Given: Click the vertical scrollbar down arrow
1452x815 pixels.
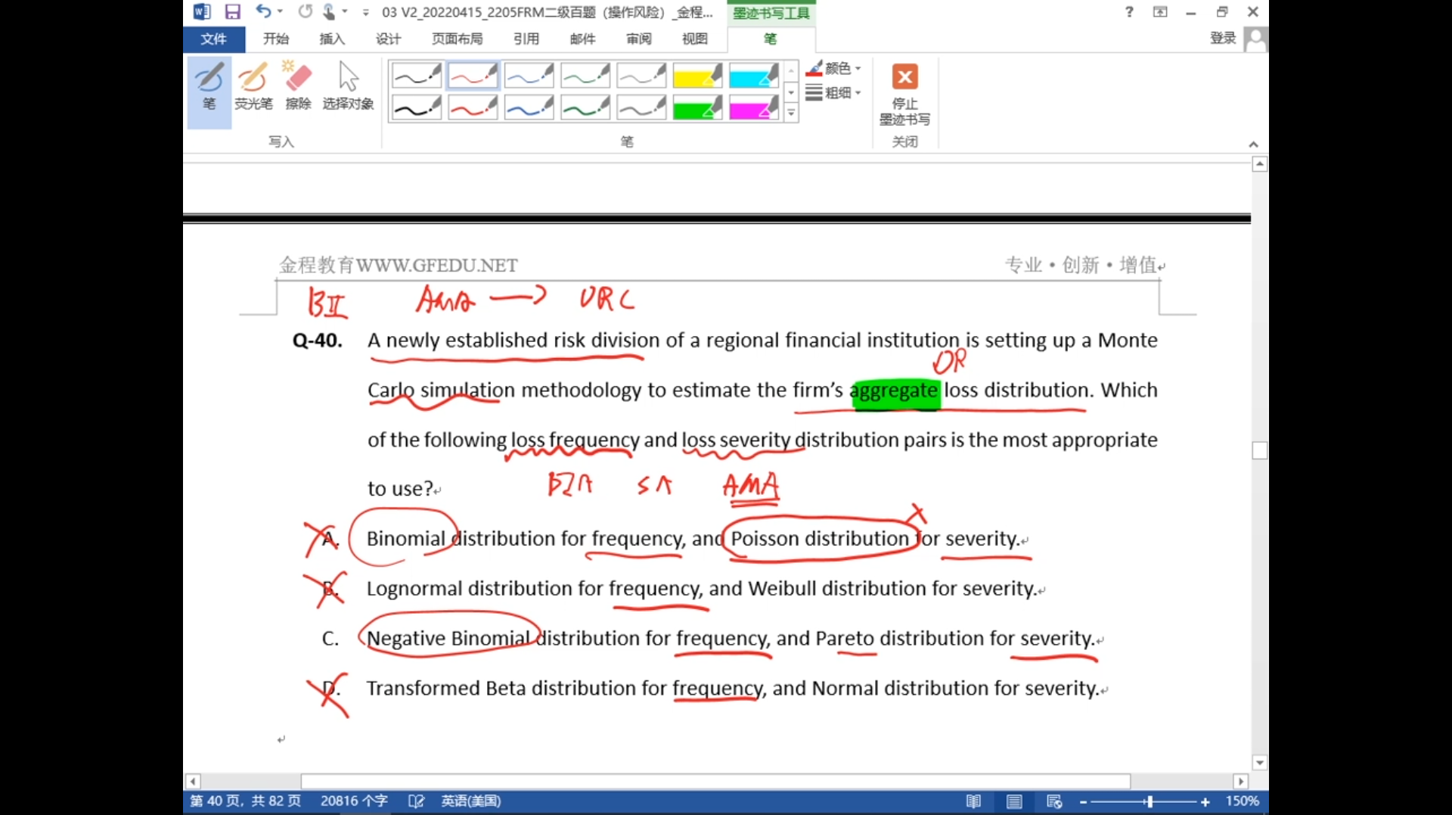Looking at the screenshot, I should tap(1259, 763).
